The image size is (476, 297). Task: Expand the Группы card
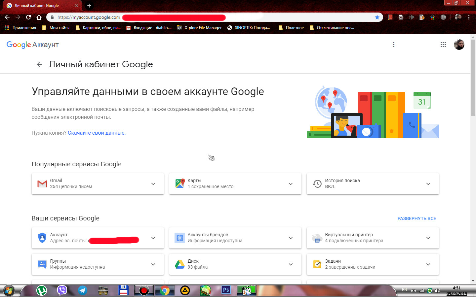[153, 264]
